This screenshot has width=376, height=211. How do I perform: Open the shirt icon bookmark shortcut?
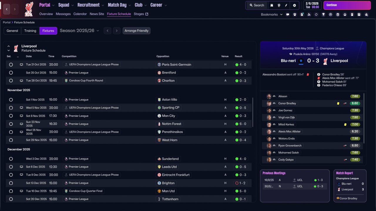295,14
